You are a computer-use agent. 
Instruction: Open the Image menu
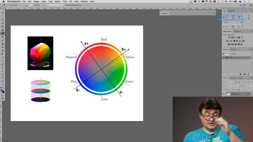point(36,2)
